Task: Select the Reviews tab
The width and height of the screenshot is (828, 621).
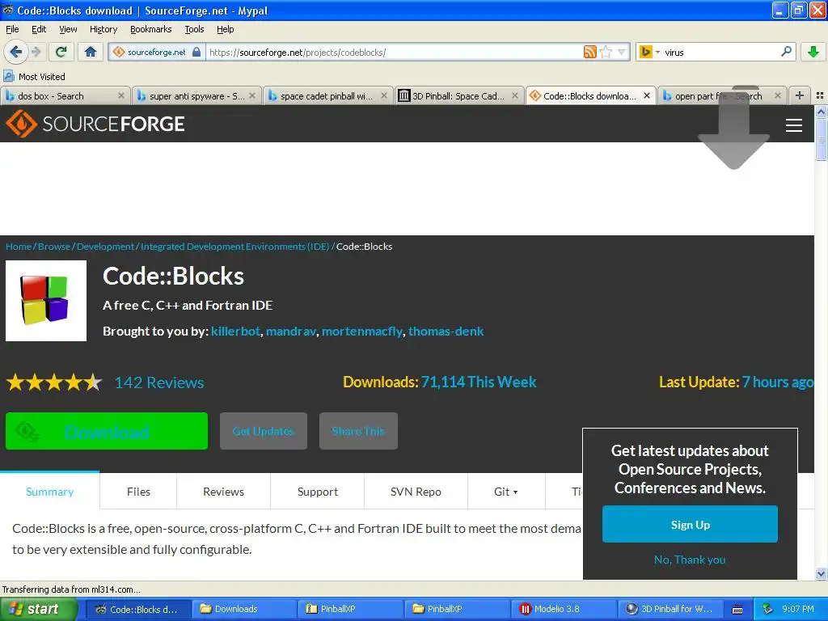Action: point(223,492)
